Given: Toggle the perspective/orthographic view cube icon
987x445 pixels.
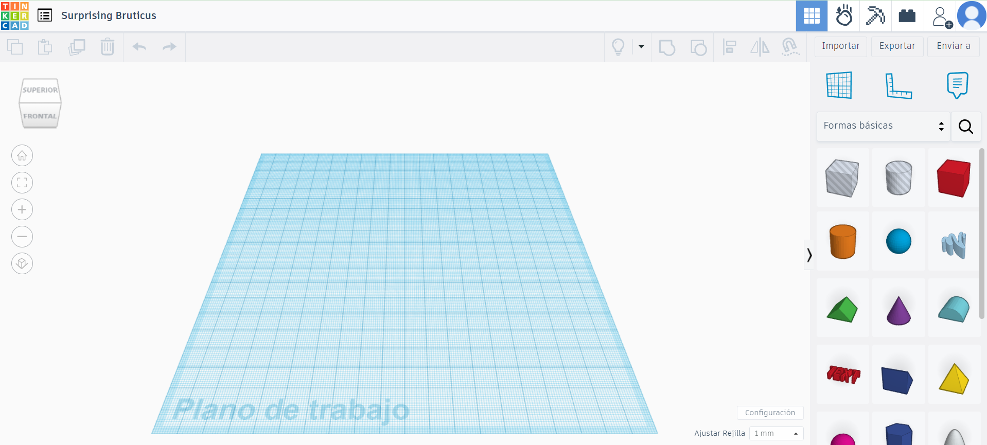Looking at the screenshot, I should [22, 263].
